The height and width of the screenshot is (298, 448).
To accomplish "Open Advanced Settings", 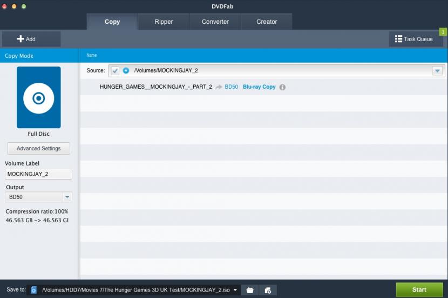I will click(x=38, y=149).
